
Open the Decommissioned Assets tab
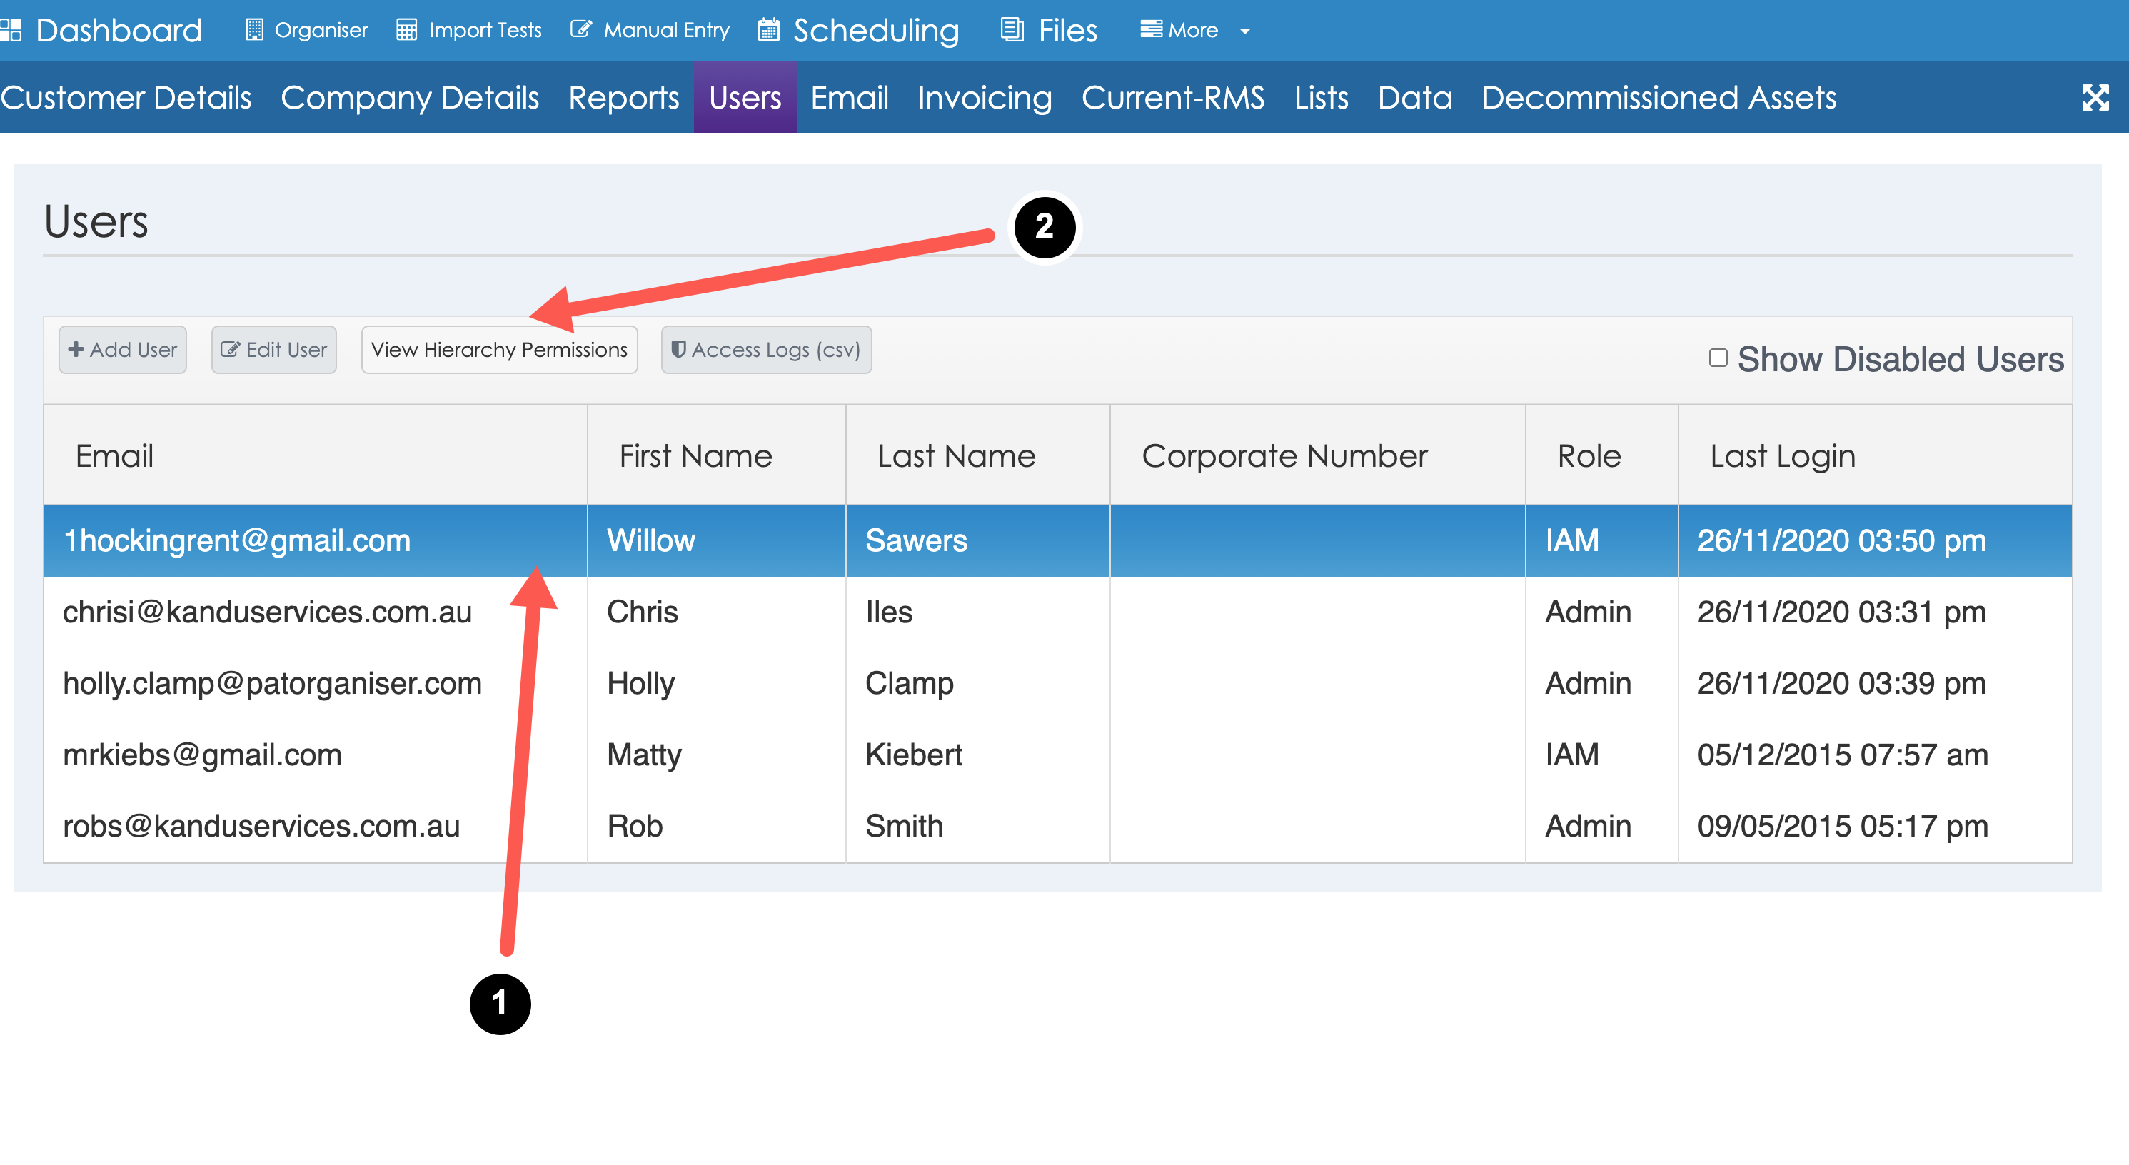pos(1659,98)
